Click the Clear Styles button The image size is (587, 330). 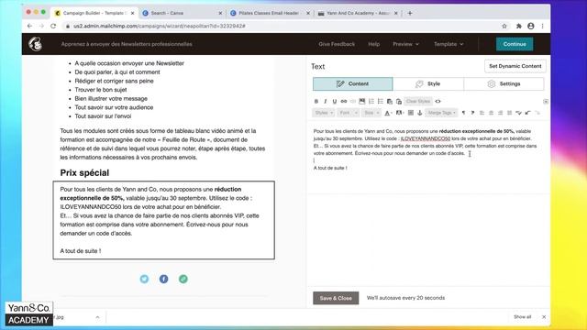pos(418,102)
